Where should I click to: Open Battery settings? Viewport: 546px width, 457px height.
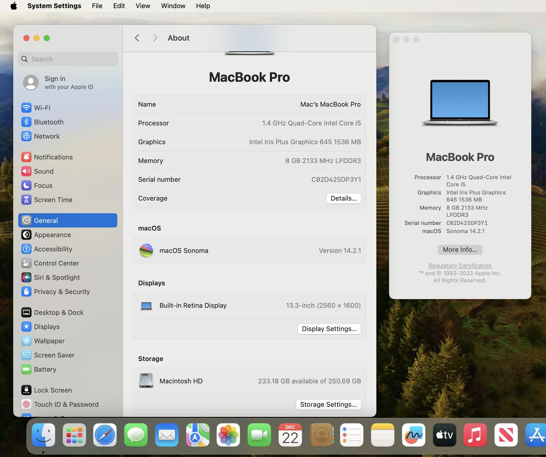(x=68, y=369)
